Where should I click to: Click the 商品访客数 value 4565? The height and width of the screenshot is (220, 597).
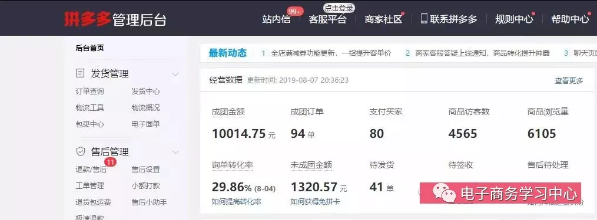click(463, 134)
